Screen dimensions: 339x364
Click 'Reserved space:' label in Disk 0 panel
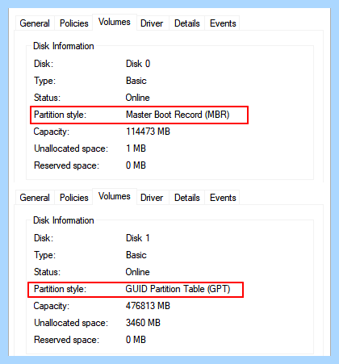pos(66,165)
